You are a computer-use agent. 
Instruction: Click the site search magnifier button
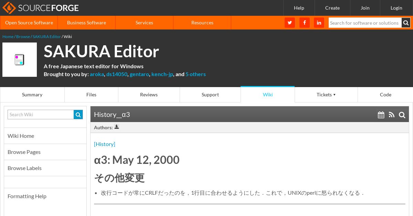click(x=406, y=23)
